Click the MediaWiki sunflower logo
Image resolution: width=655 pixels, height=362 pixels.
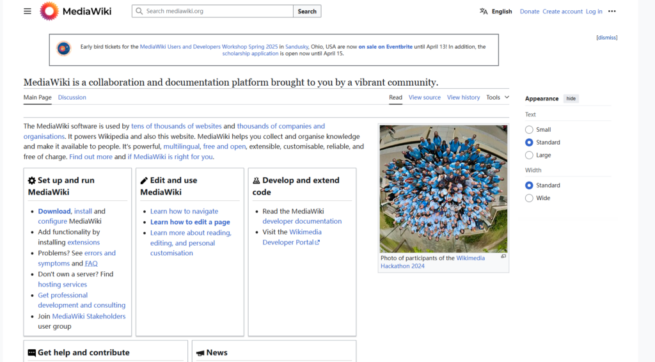(50, 11)
